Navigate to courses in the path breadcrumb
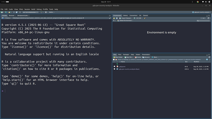This screenshot has height=119, width=212. click(x=139, y=59)
